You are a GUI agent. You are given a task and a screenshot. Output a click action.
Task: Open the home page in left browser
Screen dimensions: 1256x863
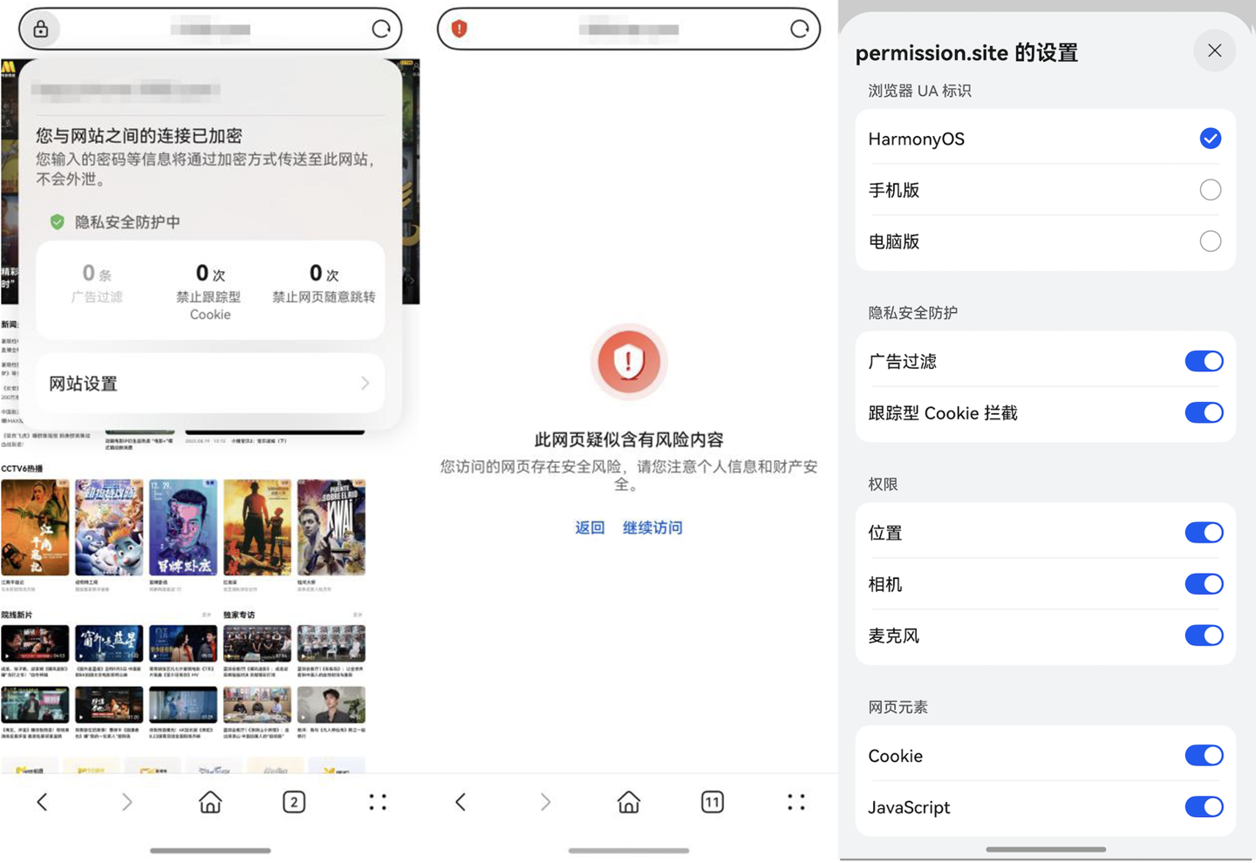[x=210, y=802]
